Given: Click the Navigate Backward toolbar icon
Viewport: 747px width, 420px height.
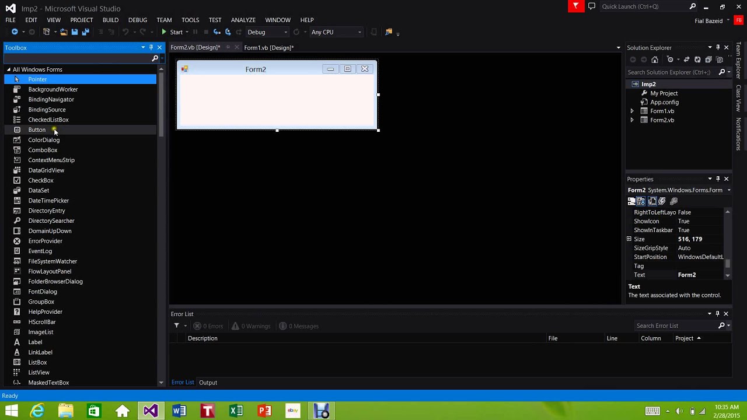Looking at the screenshot, I should pos(15,32).
